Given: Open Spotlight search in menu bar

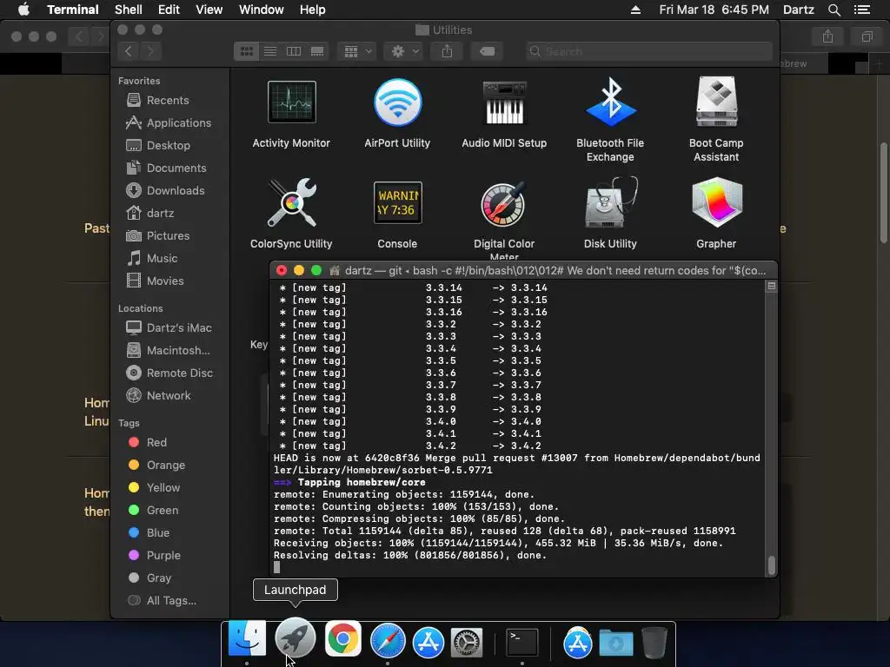Looking at the screenshot, I should (834, 10).
